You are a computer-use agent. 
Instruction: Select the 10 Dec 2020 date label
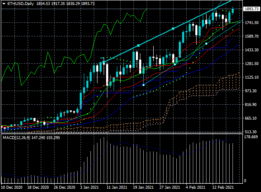click(x=12, y=187)
